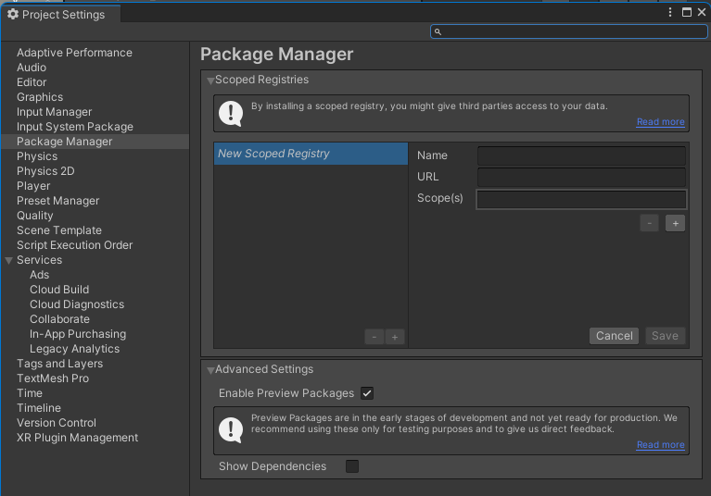Add a scope with the plus button
Image resolution: width=711 pixels, height=496 pixels.
(675, 223)
